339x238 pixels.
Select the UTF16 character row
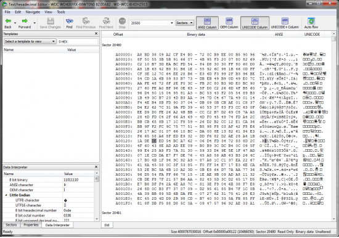tap(49, 205)
